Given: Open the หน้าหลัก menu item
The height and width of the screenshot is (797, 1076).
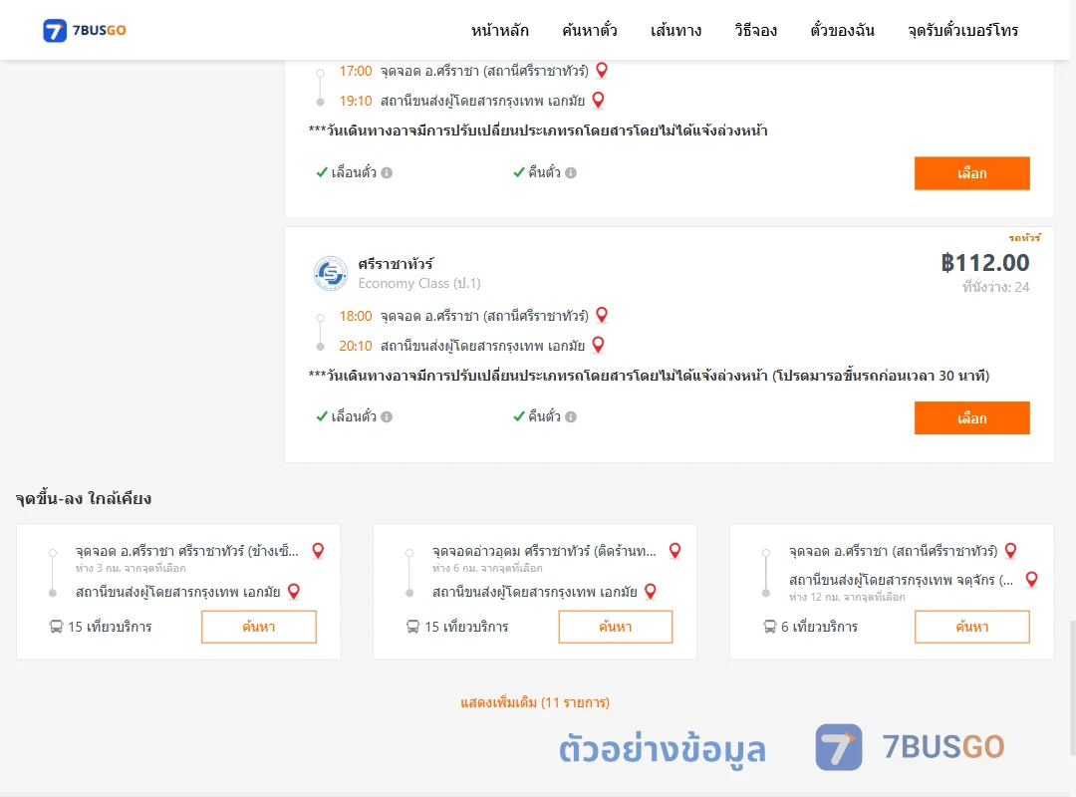Looking at the screenshot, I should (499, 30).
